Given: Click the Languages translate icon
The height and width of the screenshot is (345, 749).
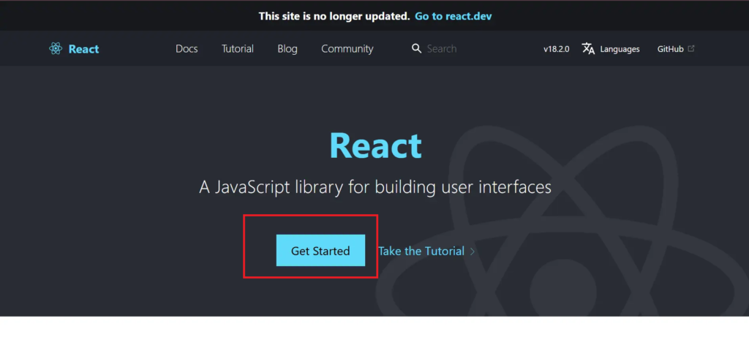Looking at the screenshot, I should pyautogui.click(x=588, y=49).
